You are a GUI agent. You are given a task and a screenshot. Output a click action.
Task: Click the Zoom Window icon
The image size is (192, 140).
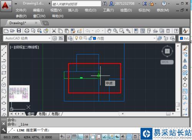pyautogui.click(x=122, y=31)
